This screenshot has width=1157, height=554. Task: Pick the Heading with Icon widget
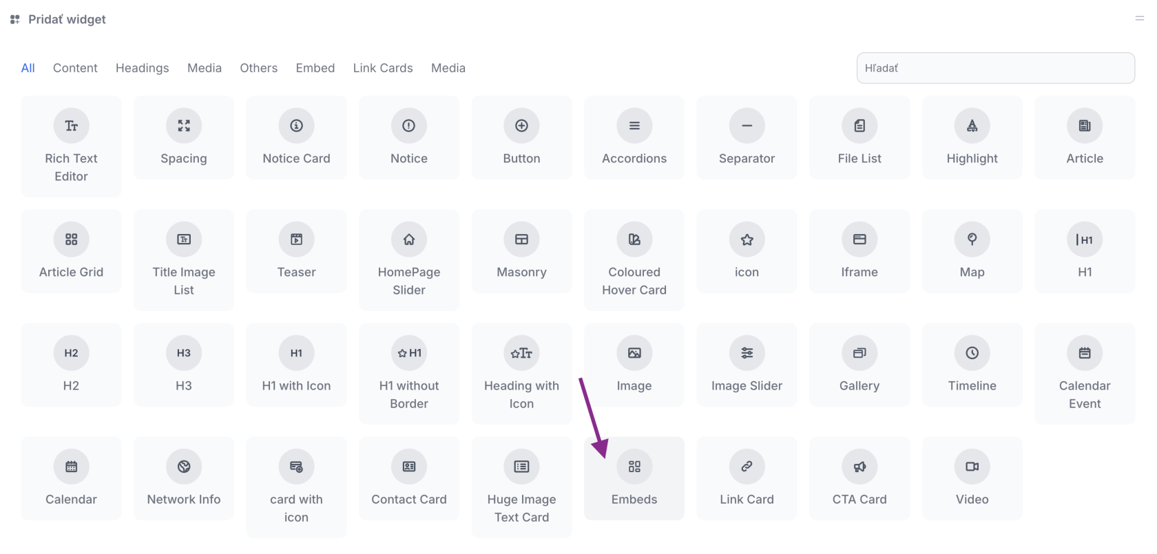[521, 374]
